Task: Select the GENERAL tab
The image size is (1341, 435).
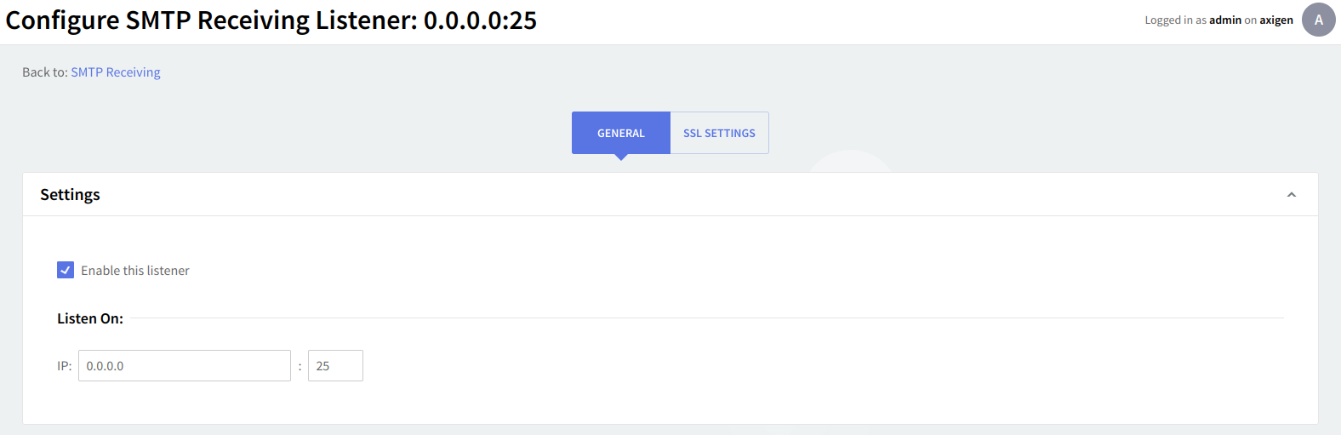Action: [620, 133]
